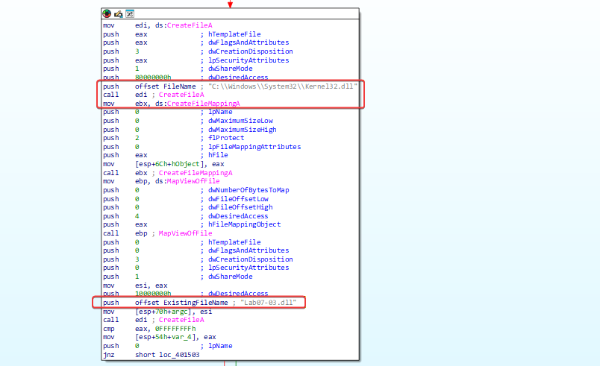The image size is (600, 366).
Task: Click the "offset ExistingFileName" operand
Action: 181,303
